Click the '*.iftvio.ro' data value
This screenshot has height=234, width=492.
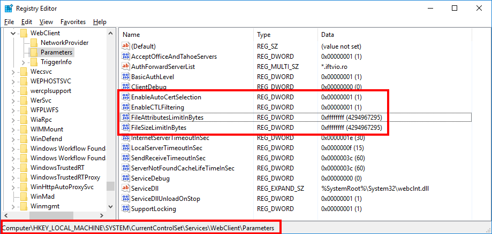(335, 67)
